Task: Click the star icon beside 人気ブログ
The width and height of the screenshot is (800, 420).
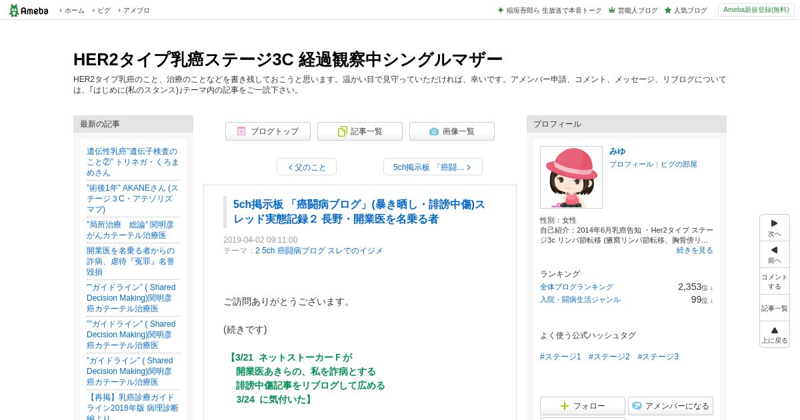Action: pos(668,10)
